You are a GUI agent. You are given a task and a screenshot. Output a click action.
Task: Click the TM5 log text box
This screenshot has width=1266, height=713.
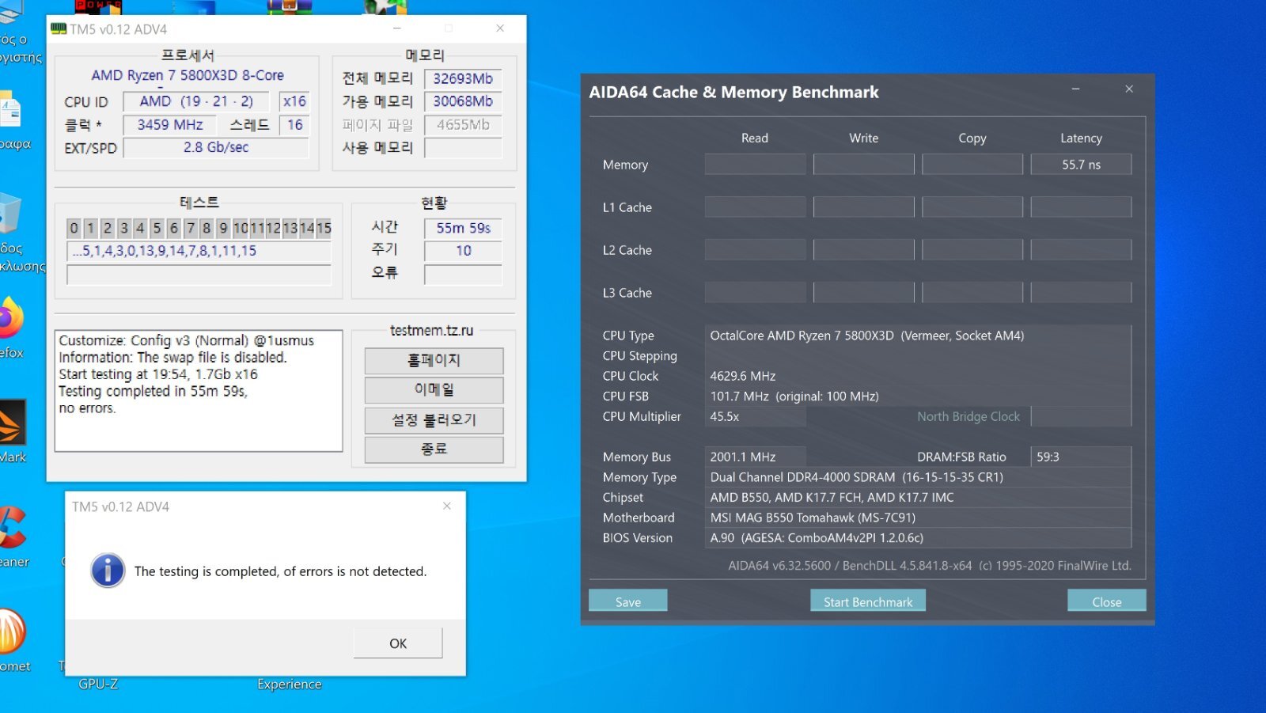coord(199,391)
